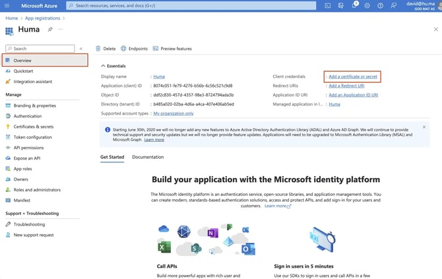The image size is (442, 279).
Task: Open App roles
Action: [x=22, y=169]
